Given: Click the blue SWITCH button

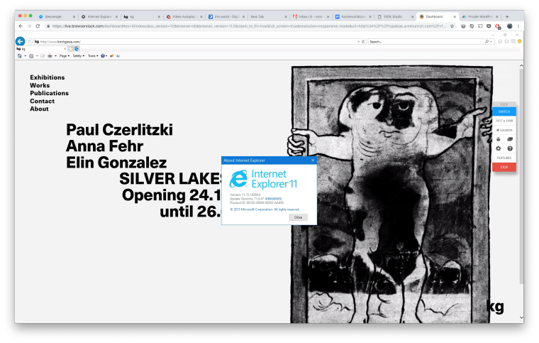Looking at the screenshot, I should [504, 111].
